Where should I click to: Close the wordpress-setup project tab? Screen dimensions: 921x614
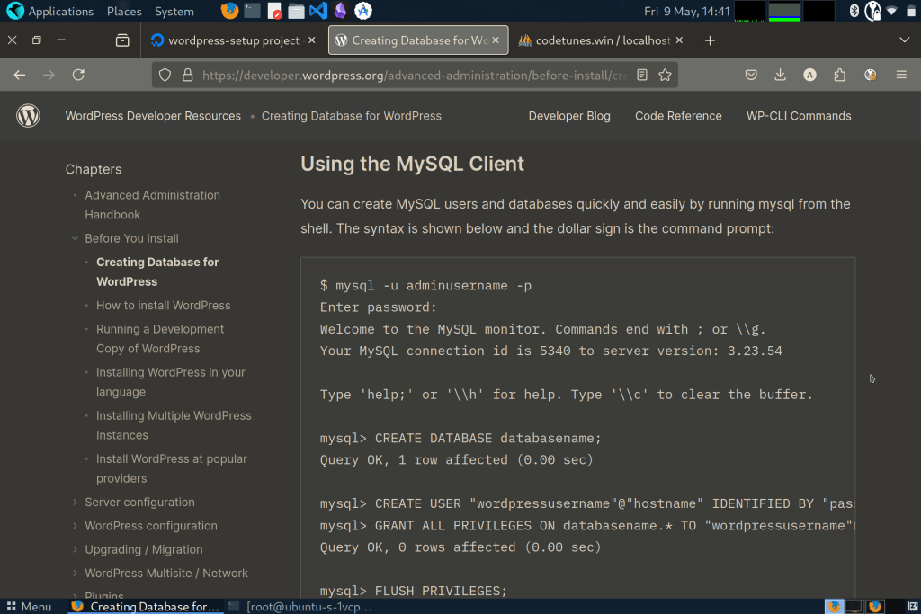[312, 40]
